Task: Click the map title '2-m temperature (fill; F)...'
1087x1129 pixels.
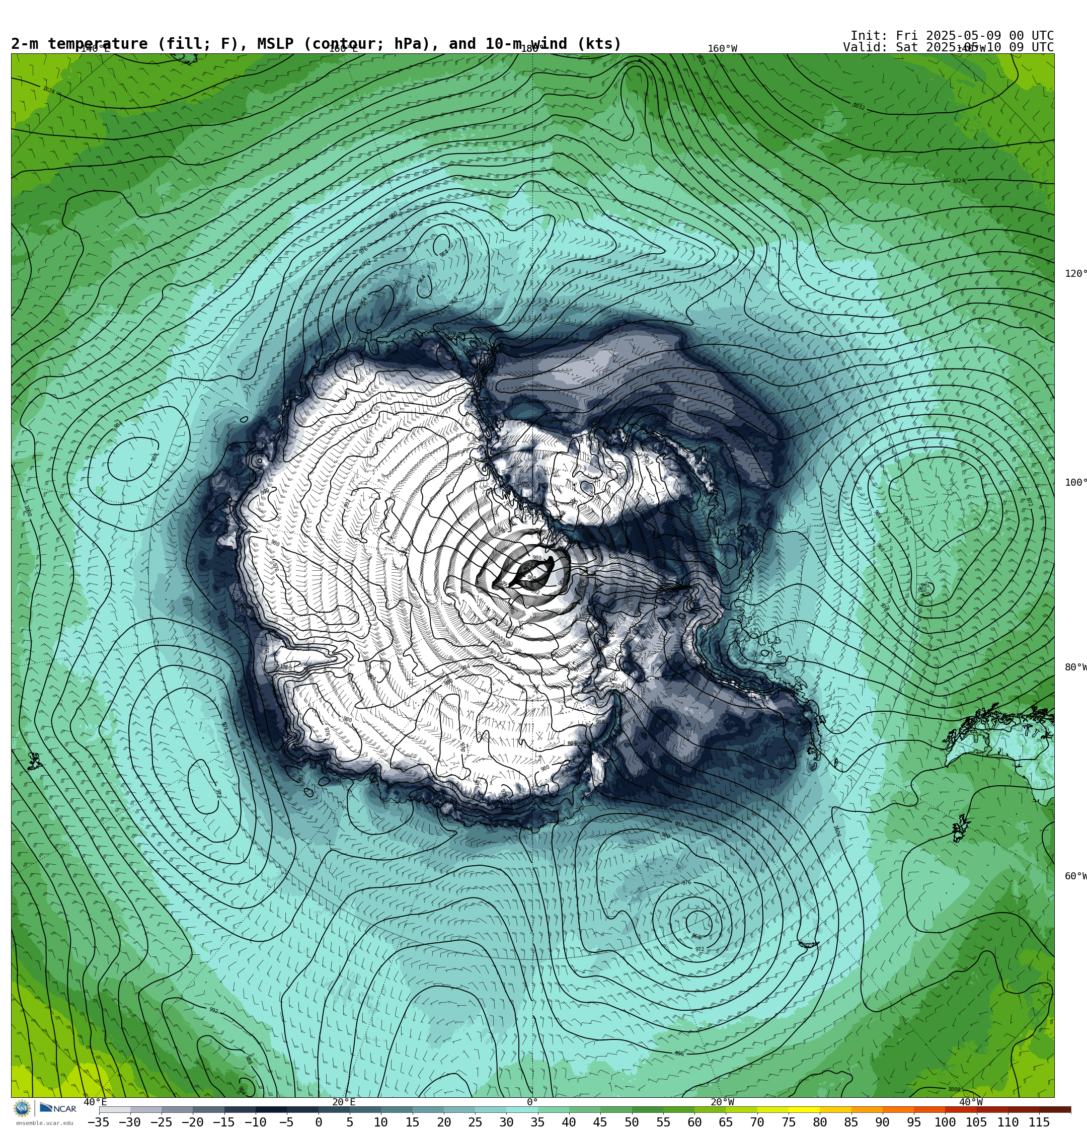Action: (316, 44)
